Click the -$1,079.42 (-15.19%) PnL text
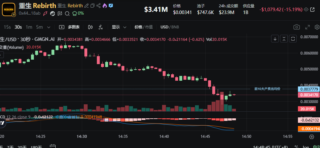Image resolution: width=320 pixels, height=148 pixels. (x=281, y=9)
